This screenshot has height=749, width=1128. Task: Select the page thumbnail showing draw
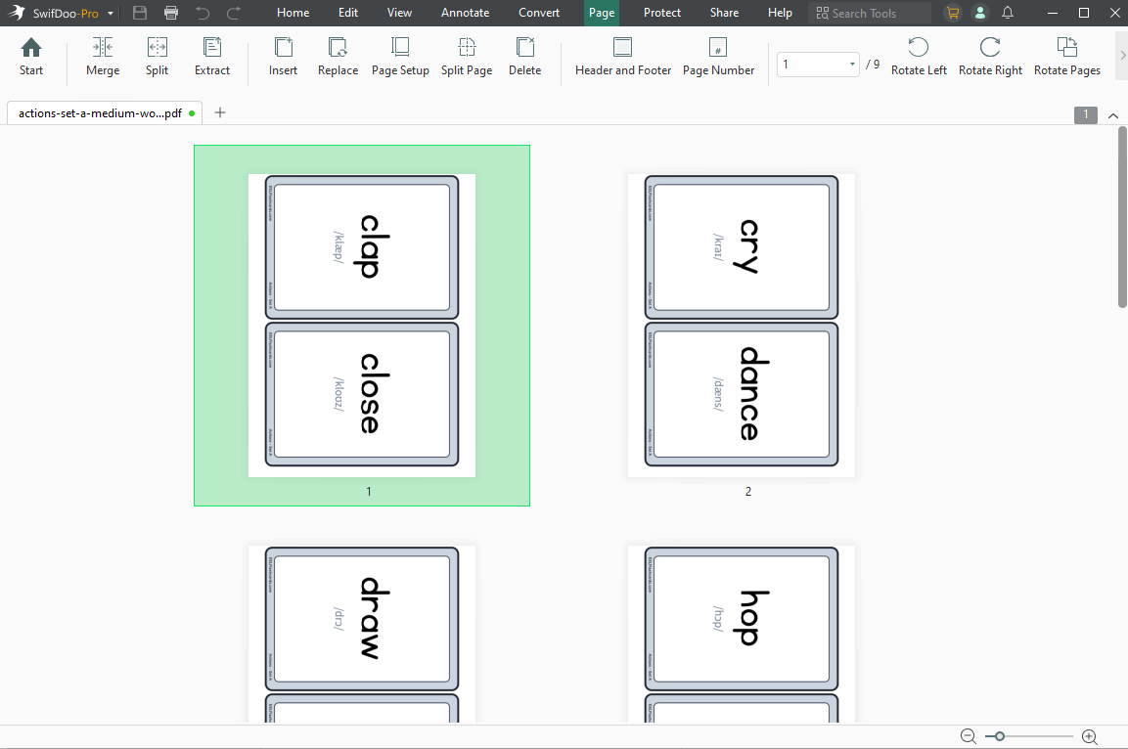pyautogui.click(x=362, y=634)
